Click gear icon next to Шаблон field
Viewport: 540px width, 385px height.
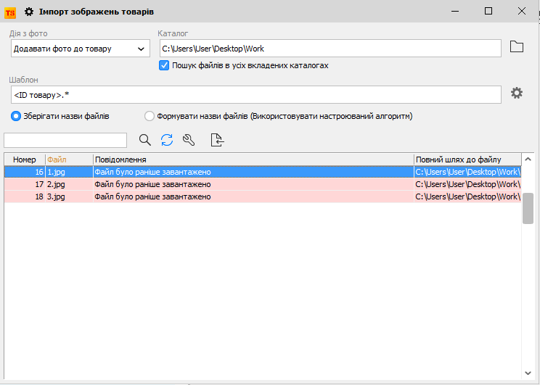point(516,93)
